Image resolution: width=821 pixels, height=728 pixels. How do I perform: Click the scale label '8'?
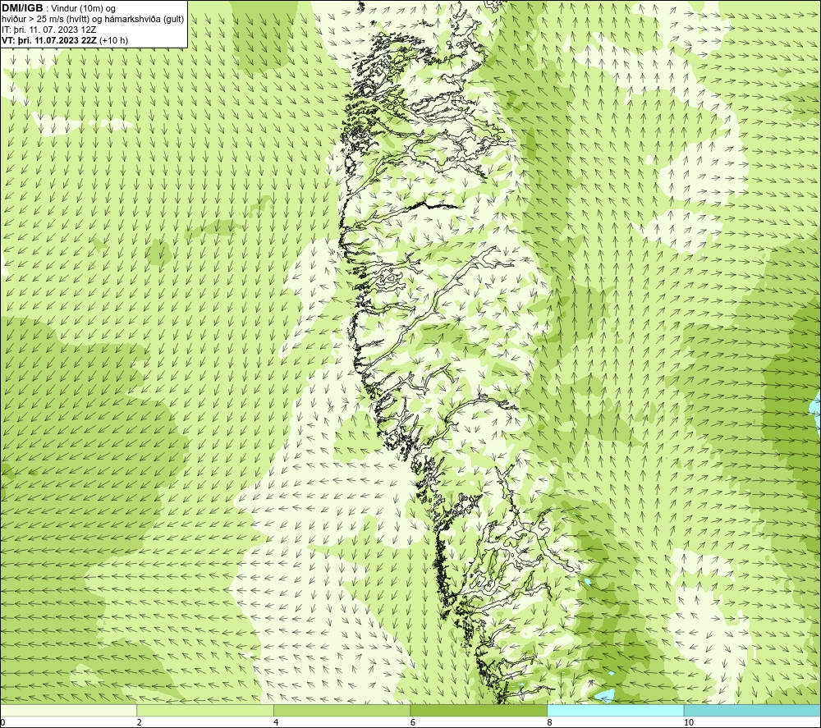550,722
